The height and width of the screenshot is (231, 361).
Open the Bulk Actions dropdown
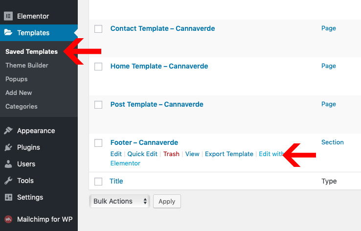click(119, 201)
